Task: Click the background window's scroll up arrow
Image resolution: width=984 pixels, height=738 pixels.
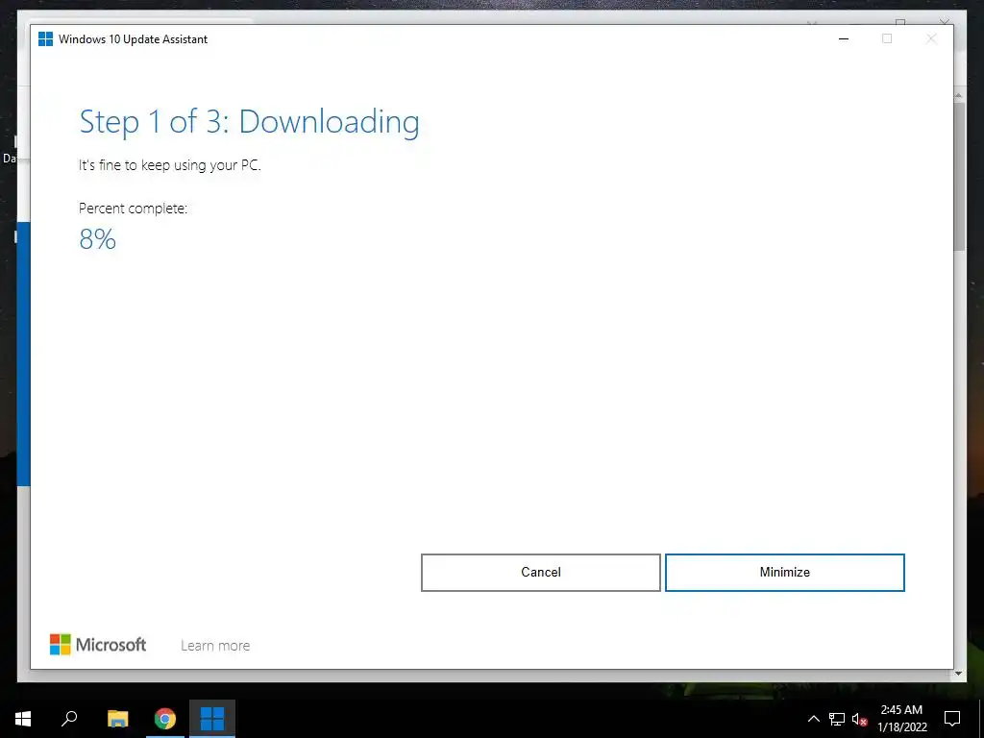Action: coord(959,95)
